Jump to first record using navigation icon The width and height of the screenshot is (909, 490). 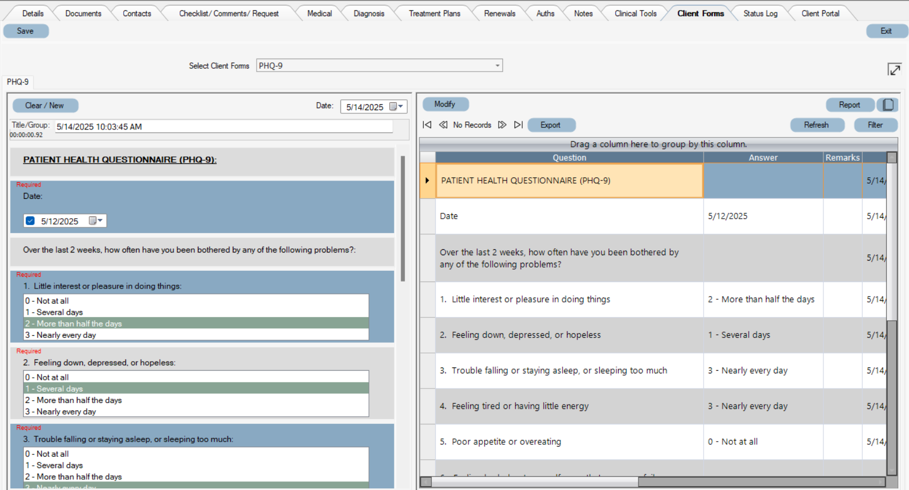point(427,125)
